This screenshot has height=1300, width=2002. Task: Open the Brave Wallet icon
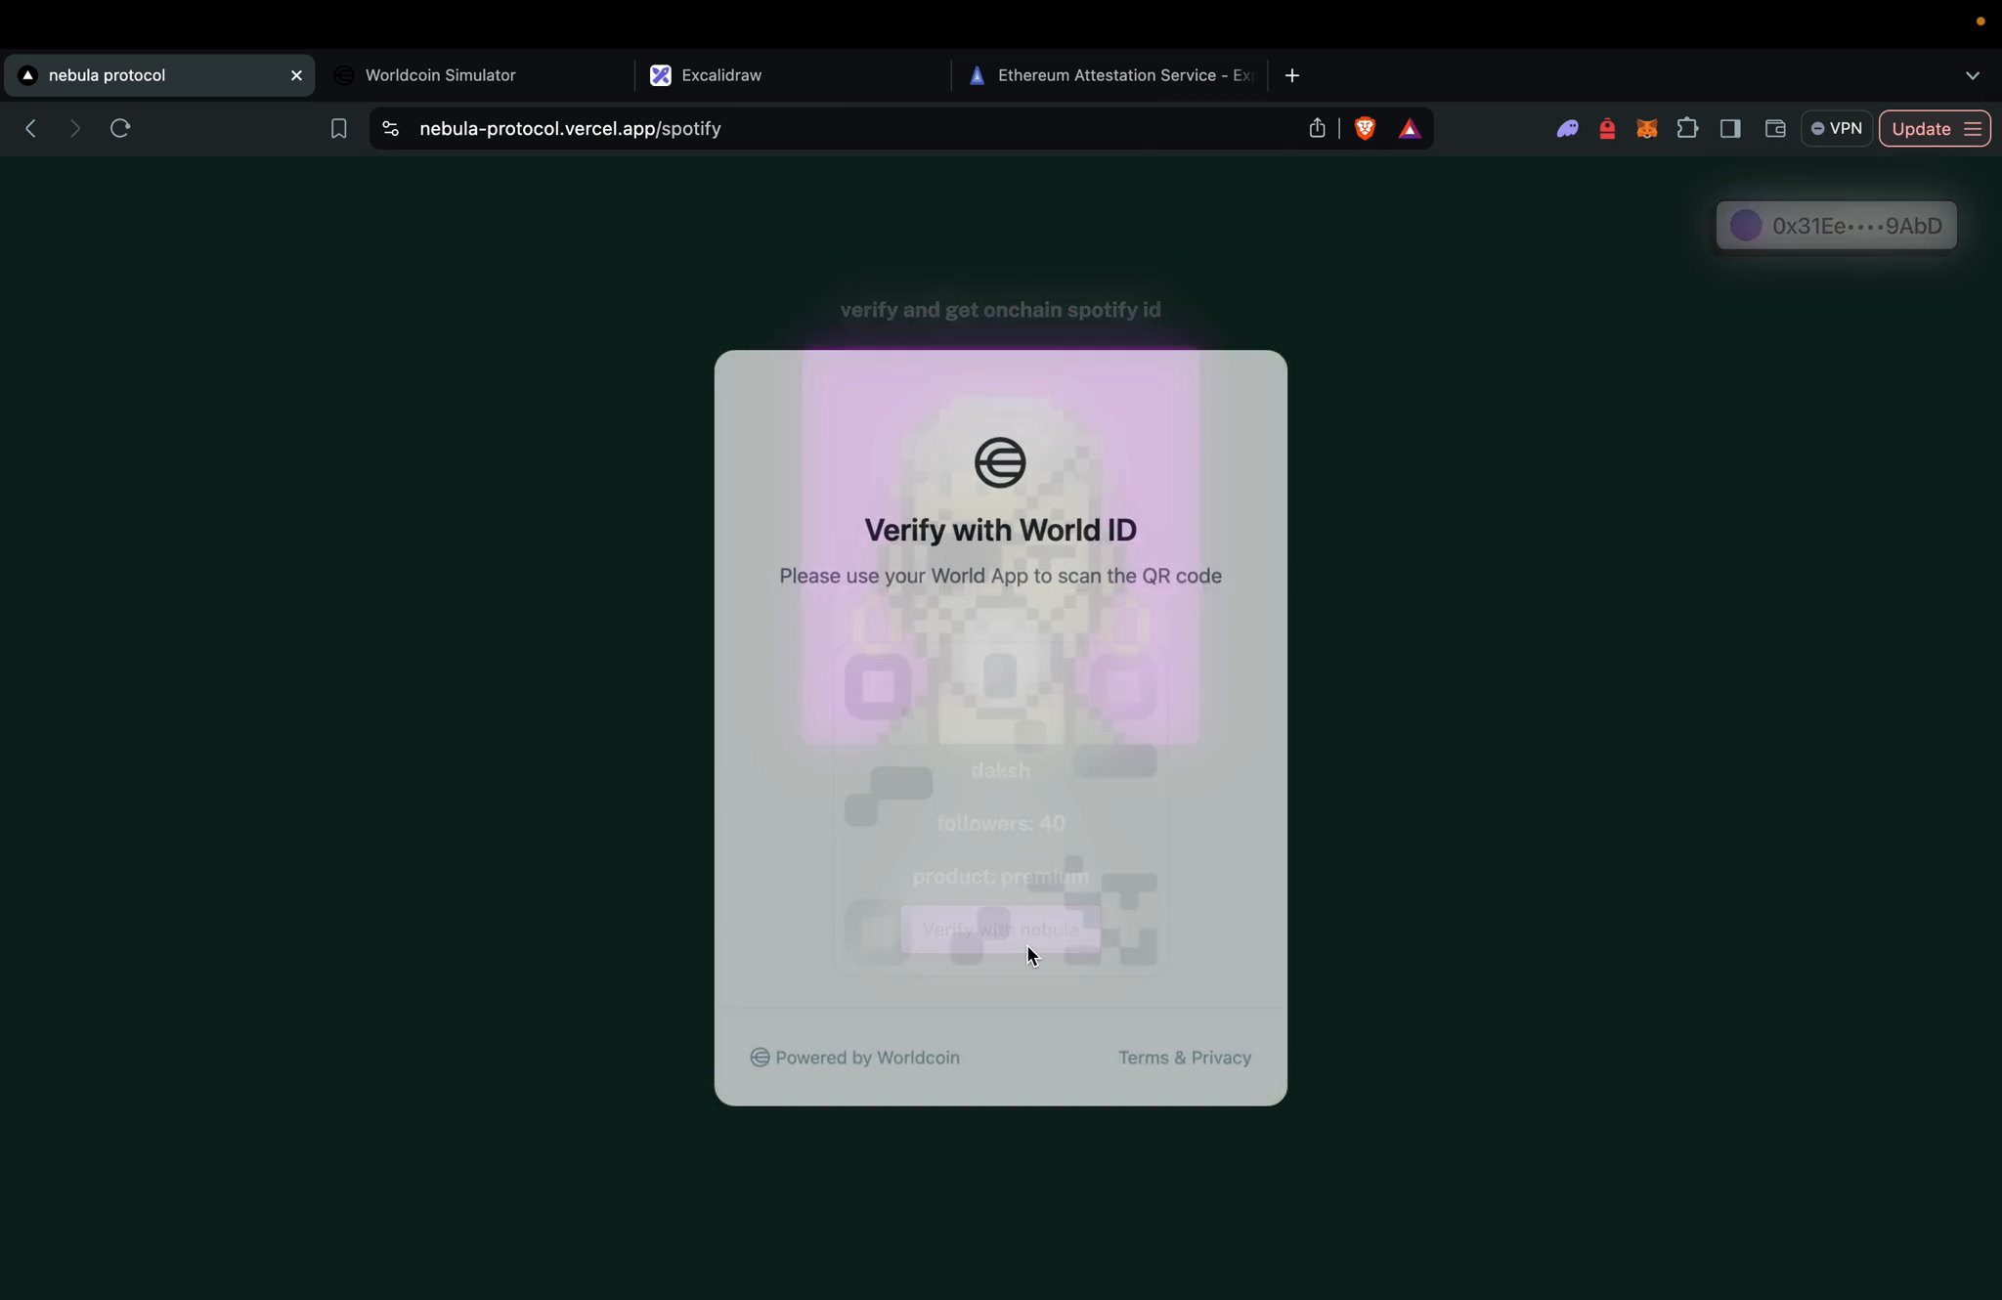1775,129
